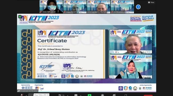Click the Record icon in the toolbar
This screenshot has height=96, width=173.
click(102, 95)
